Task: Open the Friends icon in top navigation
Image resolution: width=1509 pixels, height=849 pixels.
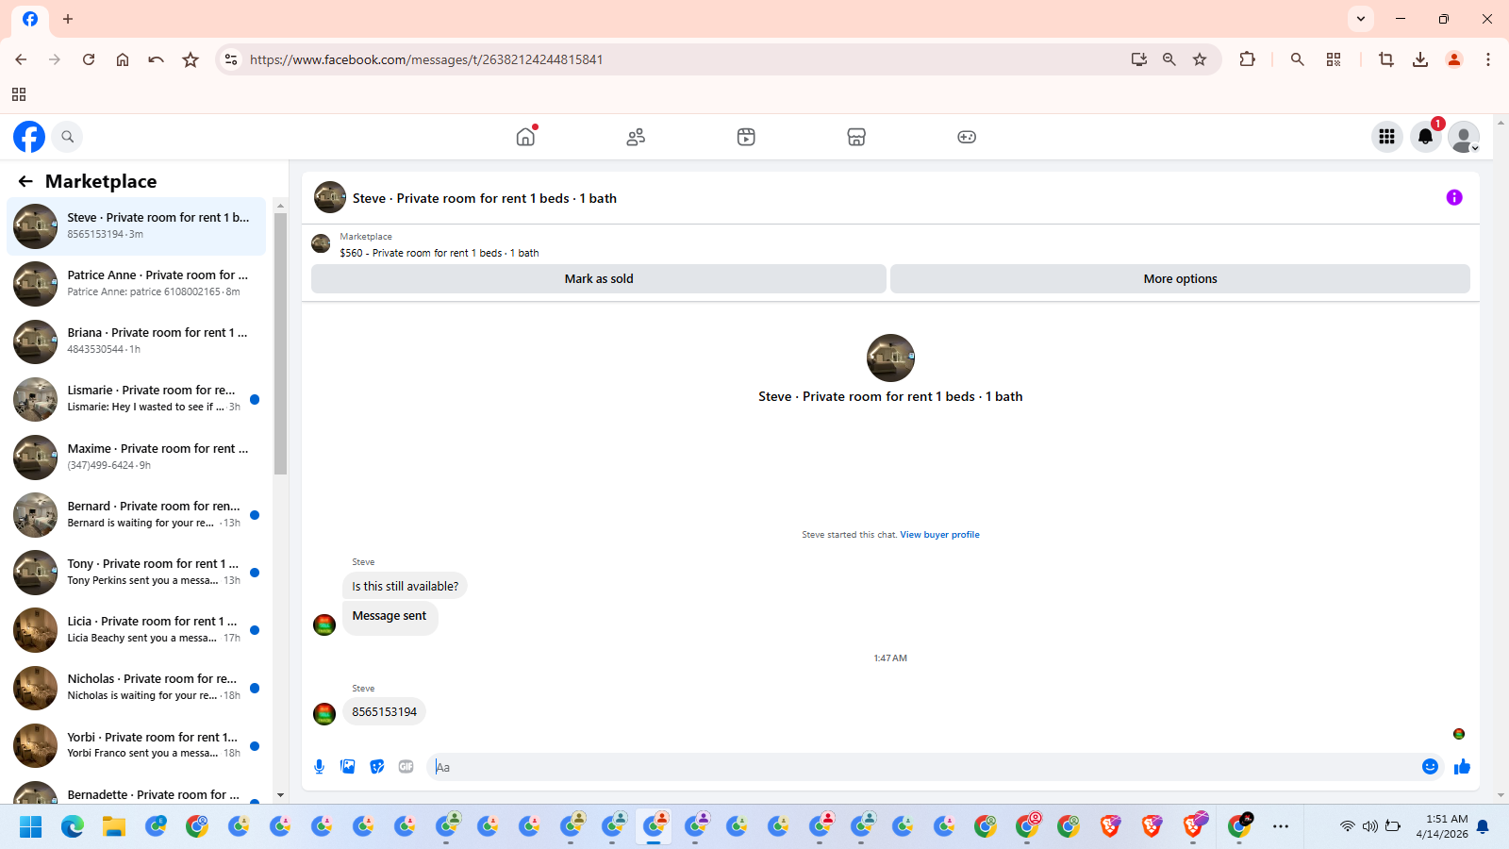Action: tap(636, 137)
